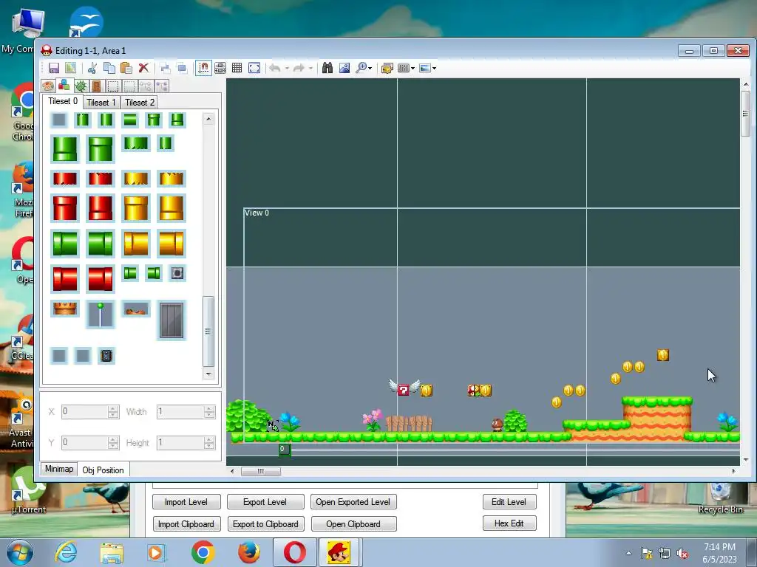Image resolution: width=757 pixels, height=567 pixels.
Task: Toggle the snap to grid magnet
Action: (204, 68)
